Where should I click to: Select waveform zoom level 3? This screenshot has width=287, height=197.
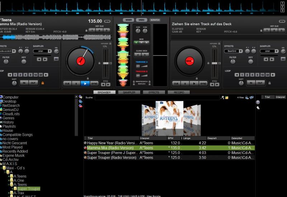(282, 10)
